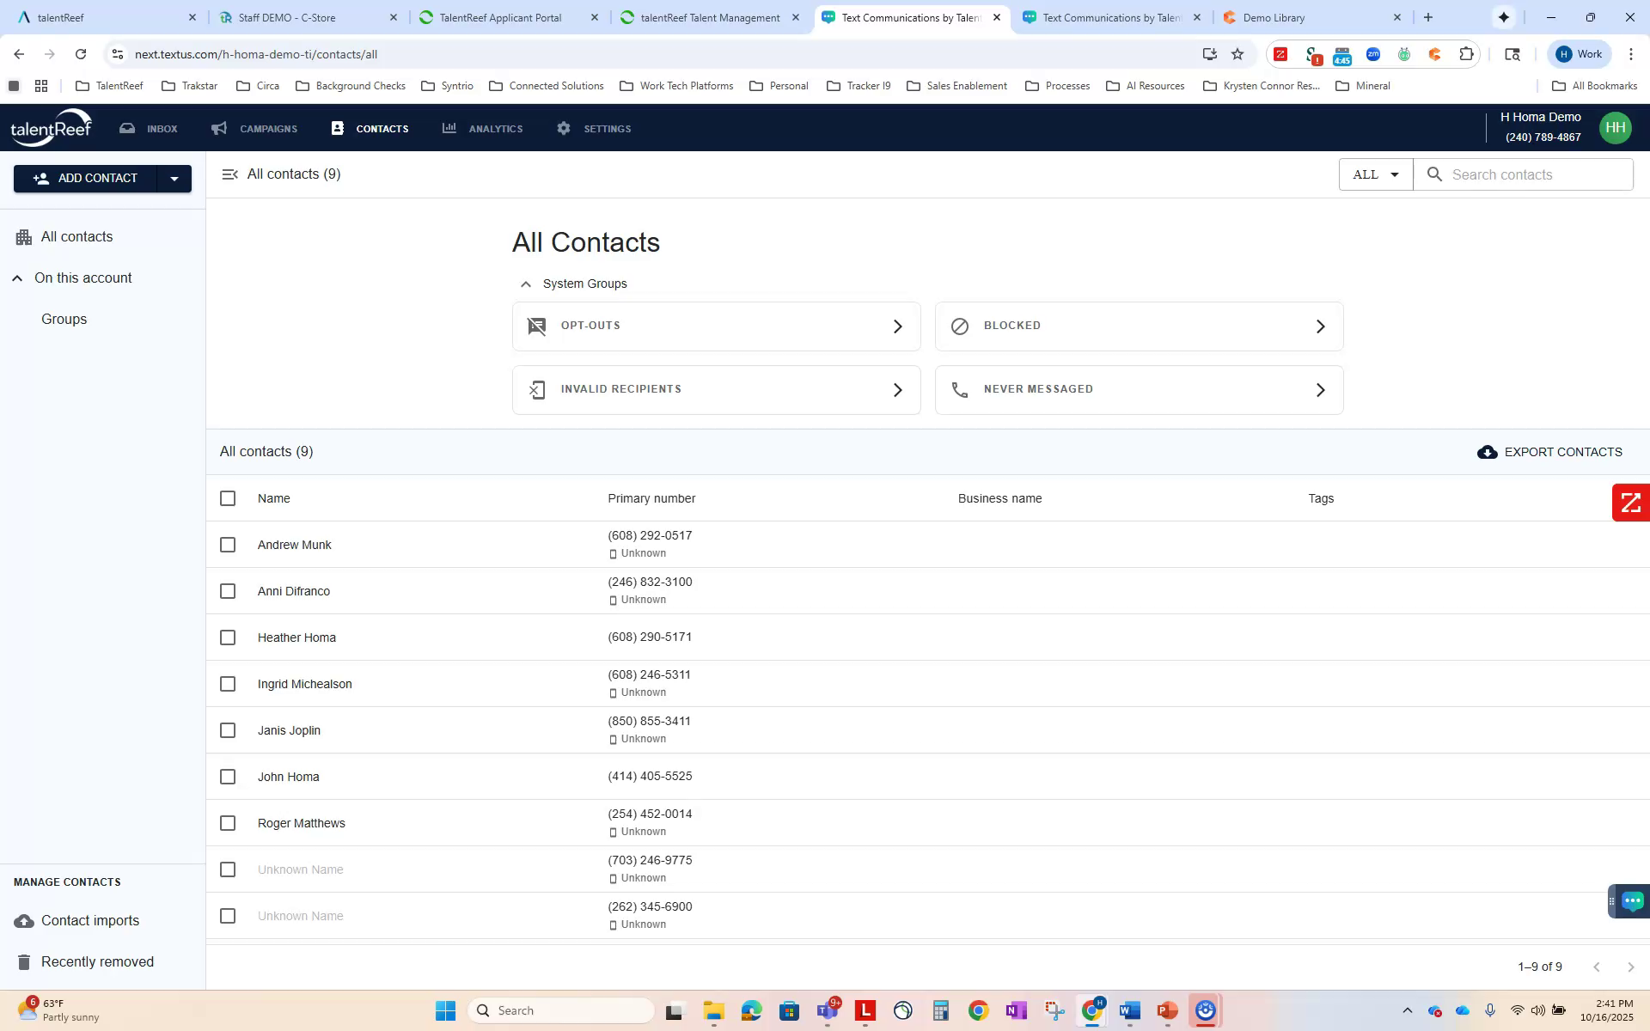Image resolution: width=1650 pixels, height=1031 pixels.
Task: Select the checkbox next to Andrew Munk
Action: 228,545
